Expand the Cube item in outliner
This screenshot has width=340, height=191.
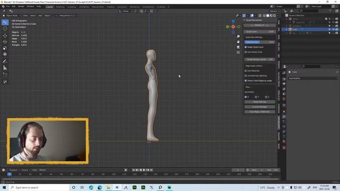click(x=287, y=29)
